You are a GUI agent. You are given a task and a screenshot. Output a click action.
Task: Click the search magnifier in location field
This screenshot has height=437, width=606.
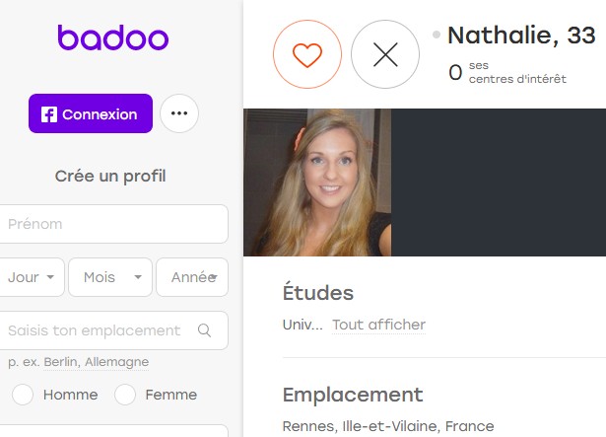[204, 330]
